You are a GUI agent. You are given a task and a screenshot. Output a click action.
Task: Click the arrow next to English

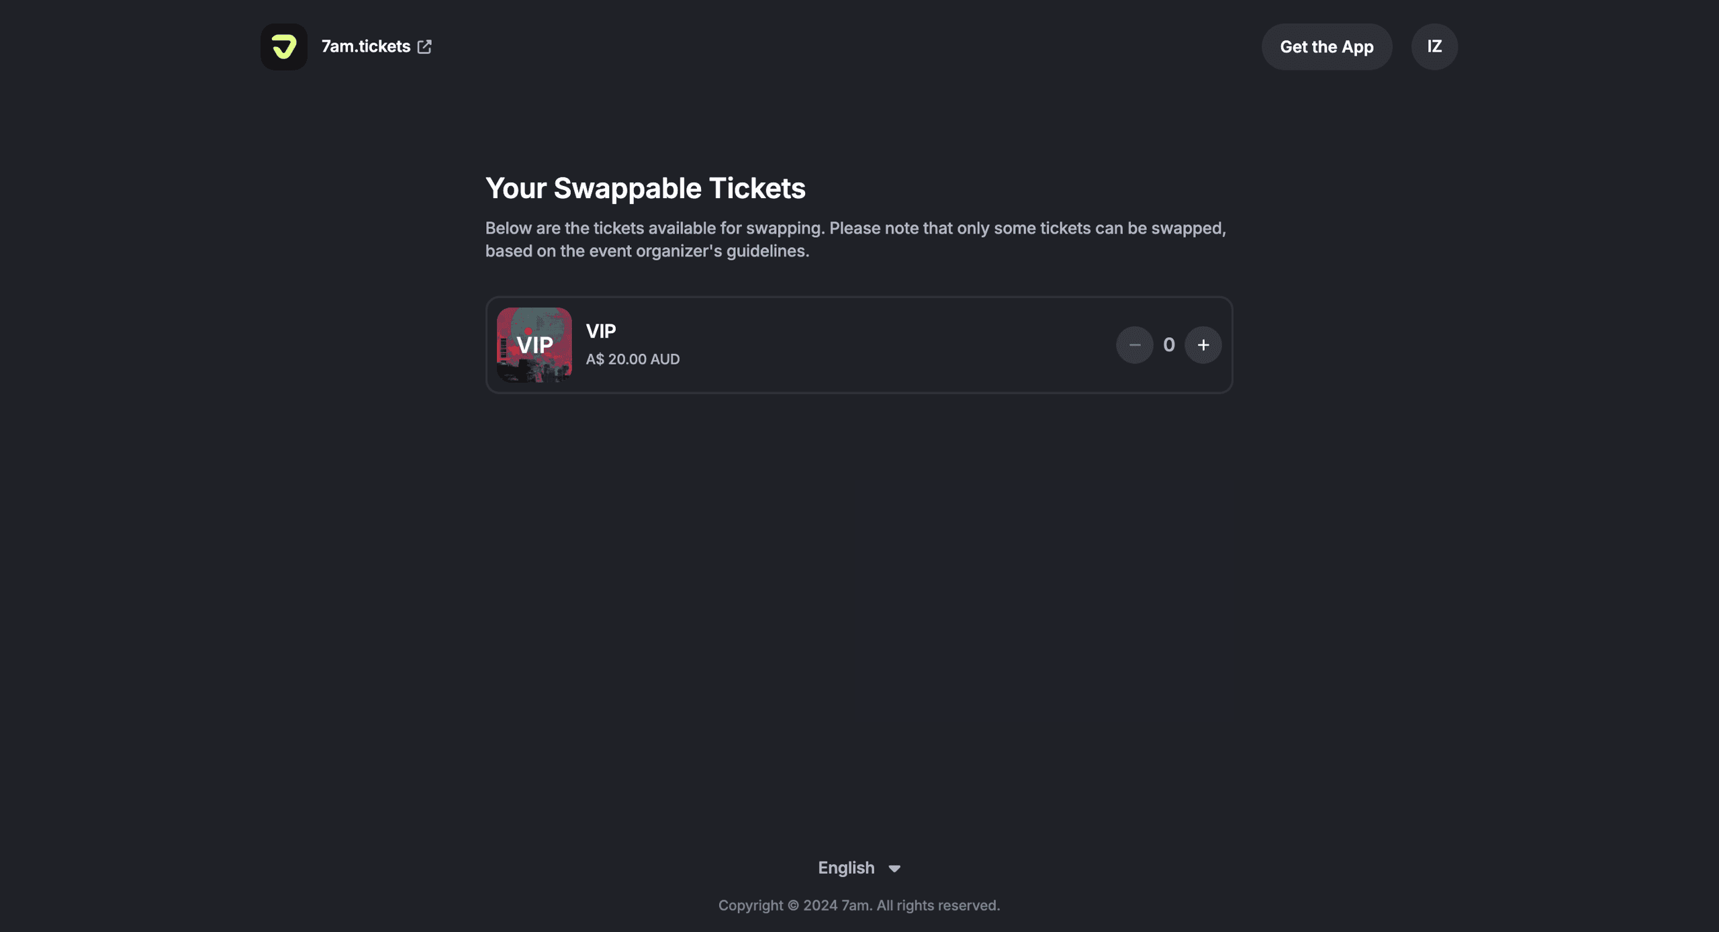click(894, 869)
